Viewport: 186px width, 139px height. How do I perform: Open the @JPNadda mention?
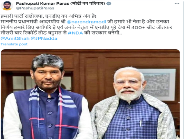point(44,39)
